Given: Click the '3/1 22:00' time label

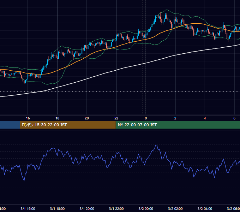Looking at the screenshot, I should 116,208.
